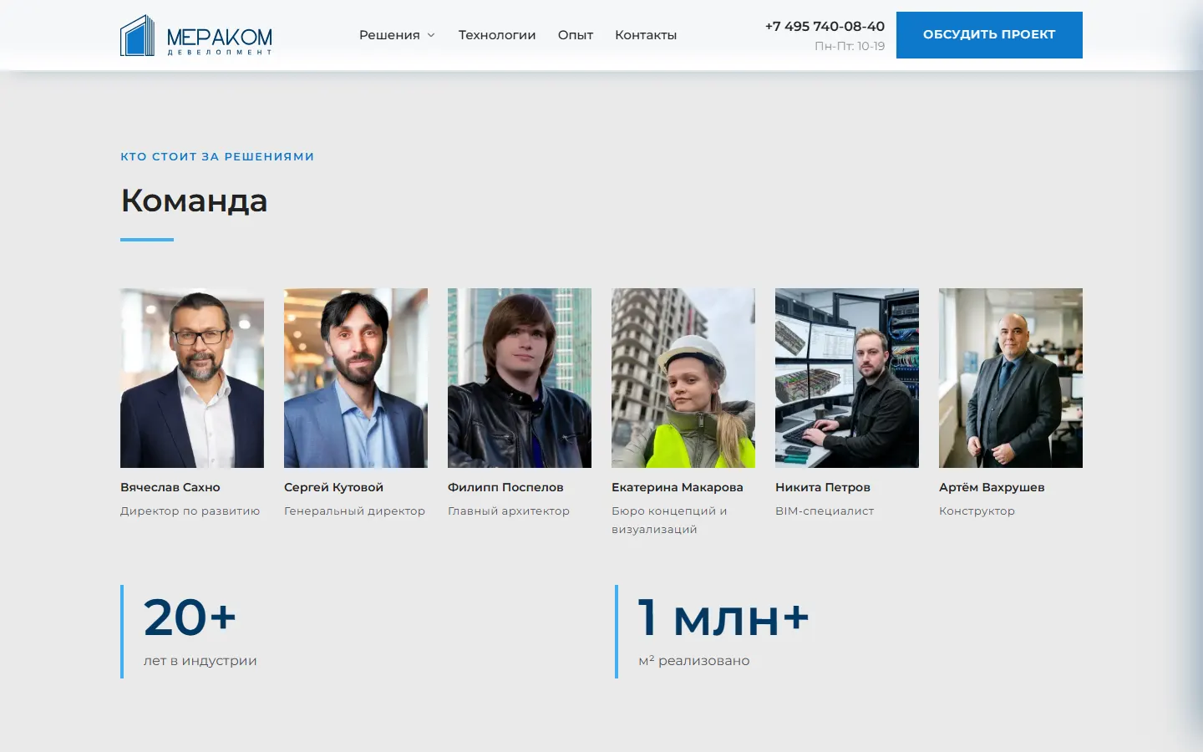
Task: Click the Мераком building logo icon
Action: pyautogui.click(x=138, y=35)
